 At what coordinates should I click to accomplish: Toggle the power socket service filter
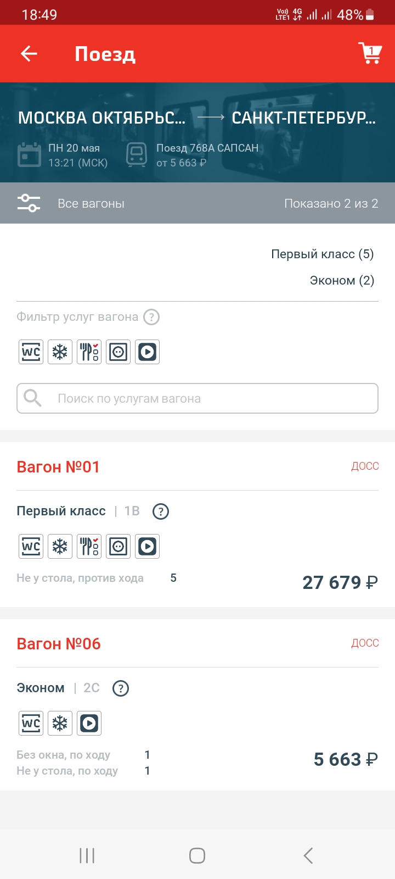click(x=118, y=352)
